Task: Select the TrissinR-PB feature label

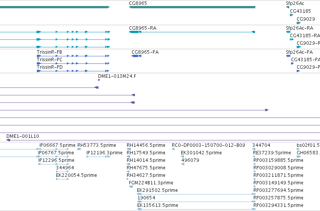Action: pyautogui.click(x=49, y=52)
